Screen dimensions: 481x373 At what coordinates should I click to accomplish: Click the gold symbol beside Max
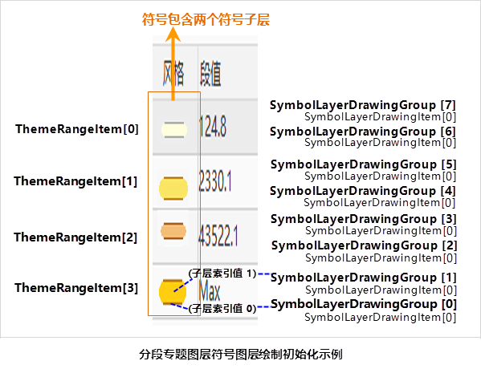(x=173, y=292)
